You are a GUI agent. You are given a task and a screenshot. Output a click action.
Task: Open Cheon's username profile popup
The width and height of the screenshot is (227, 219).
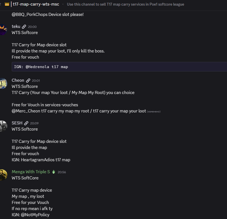[x=18, y=80]
